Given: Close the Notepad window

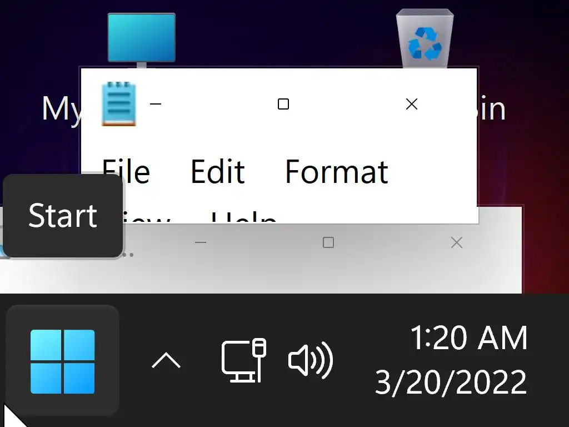Looking at the screenshot, I should click(x=411, y=104).
